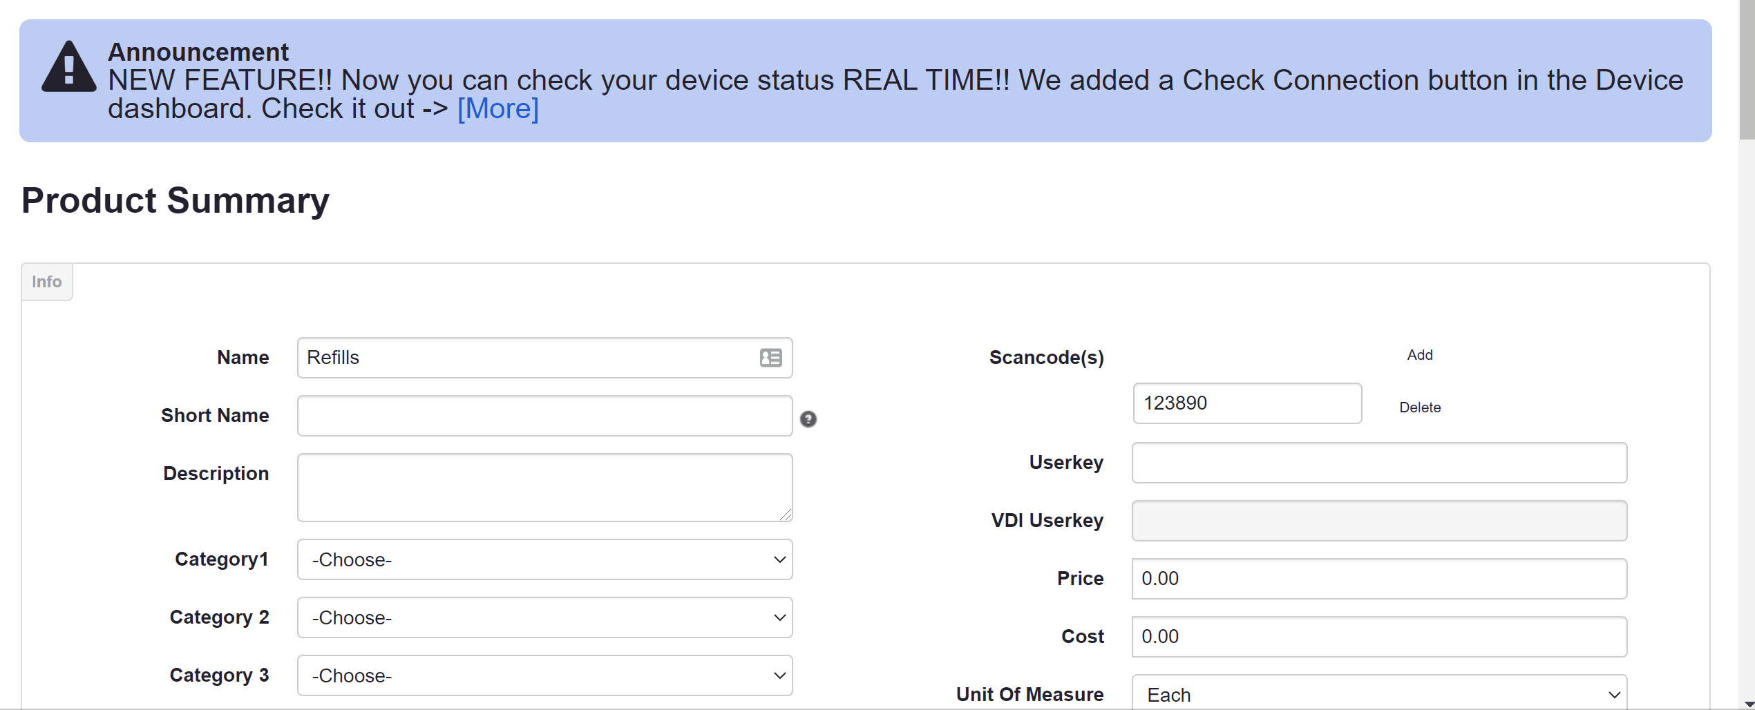Image resolution: width=1755 pixels, height=710 pixels.
Task: Click Add next to Scancode(s)
Action: 1420,355
